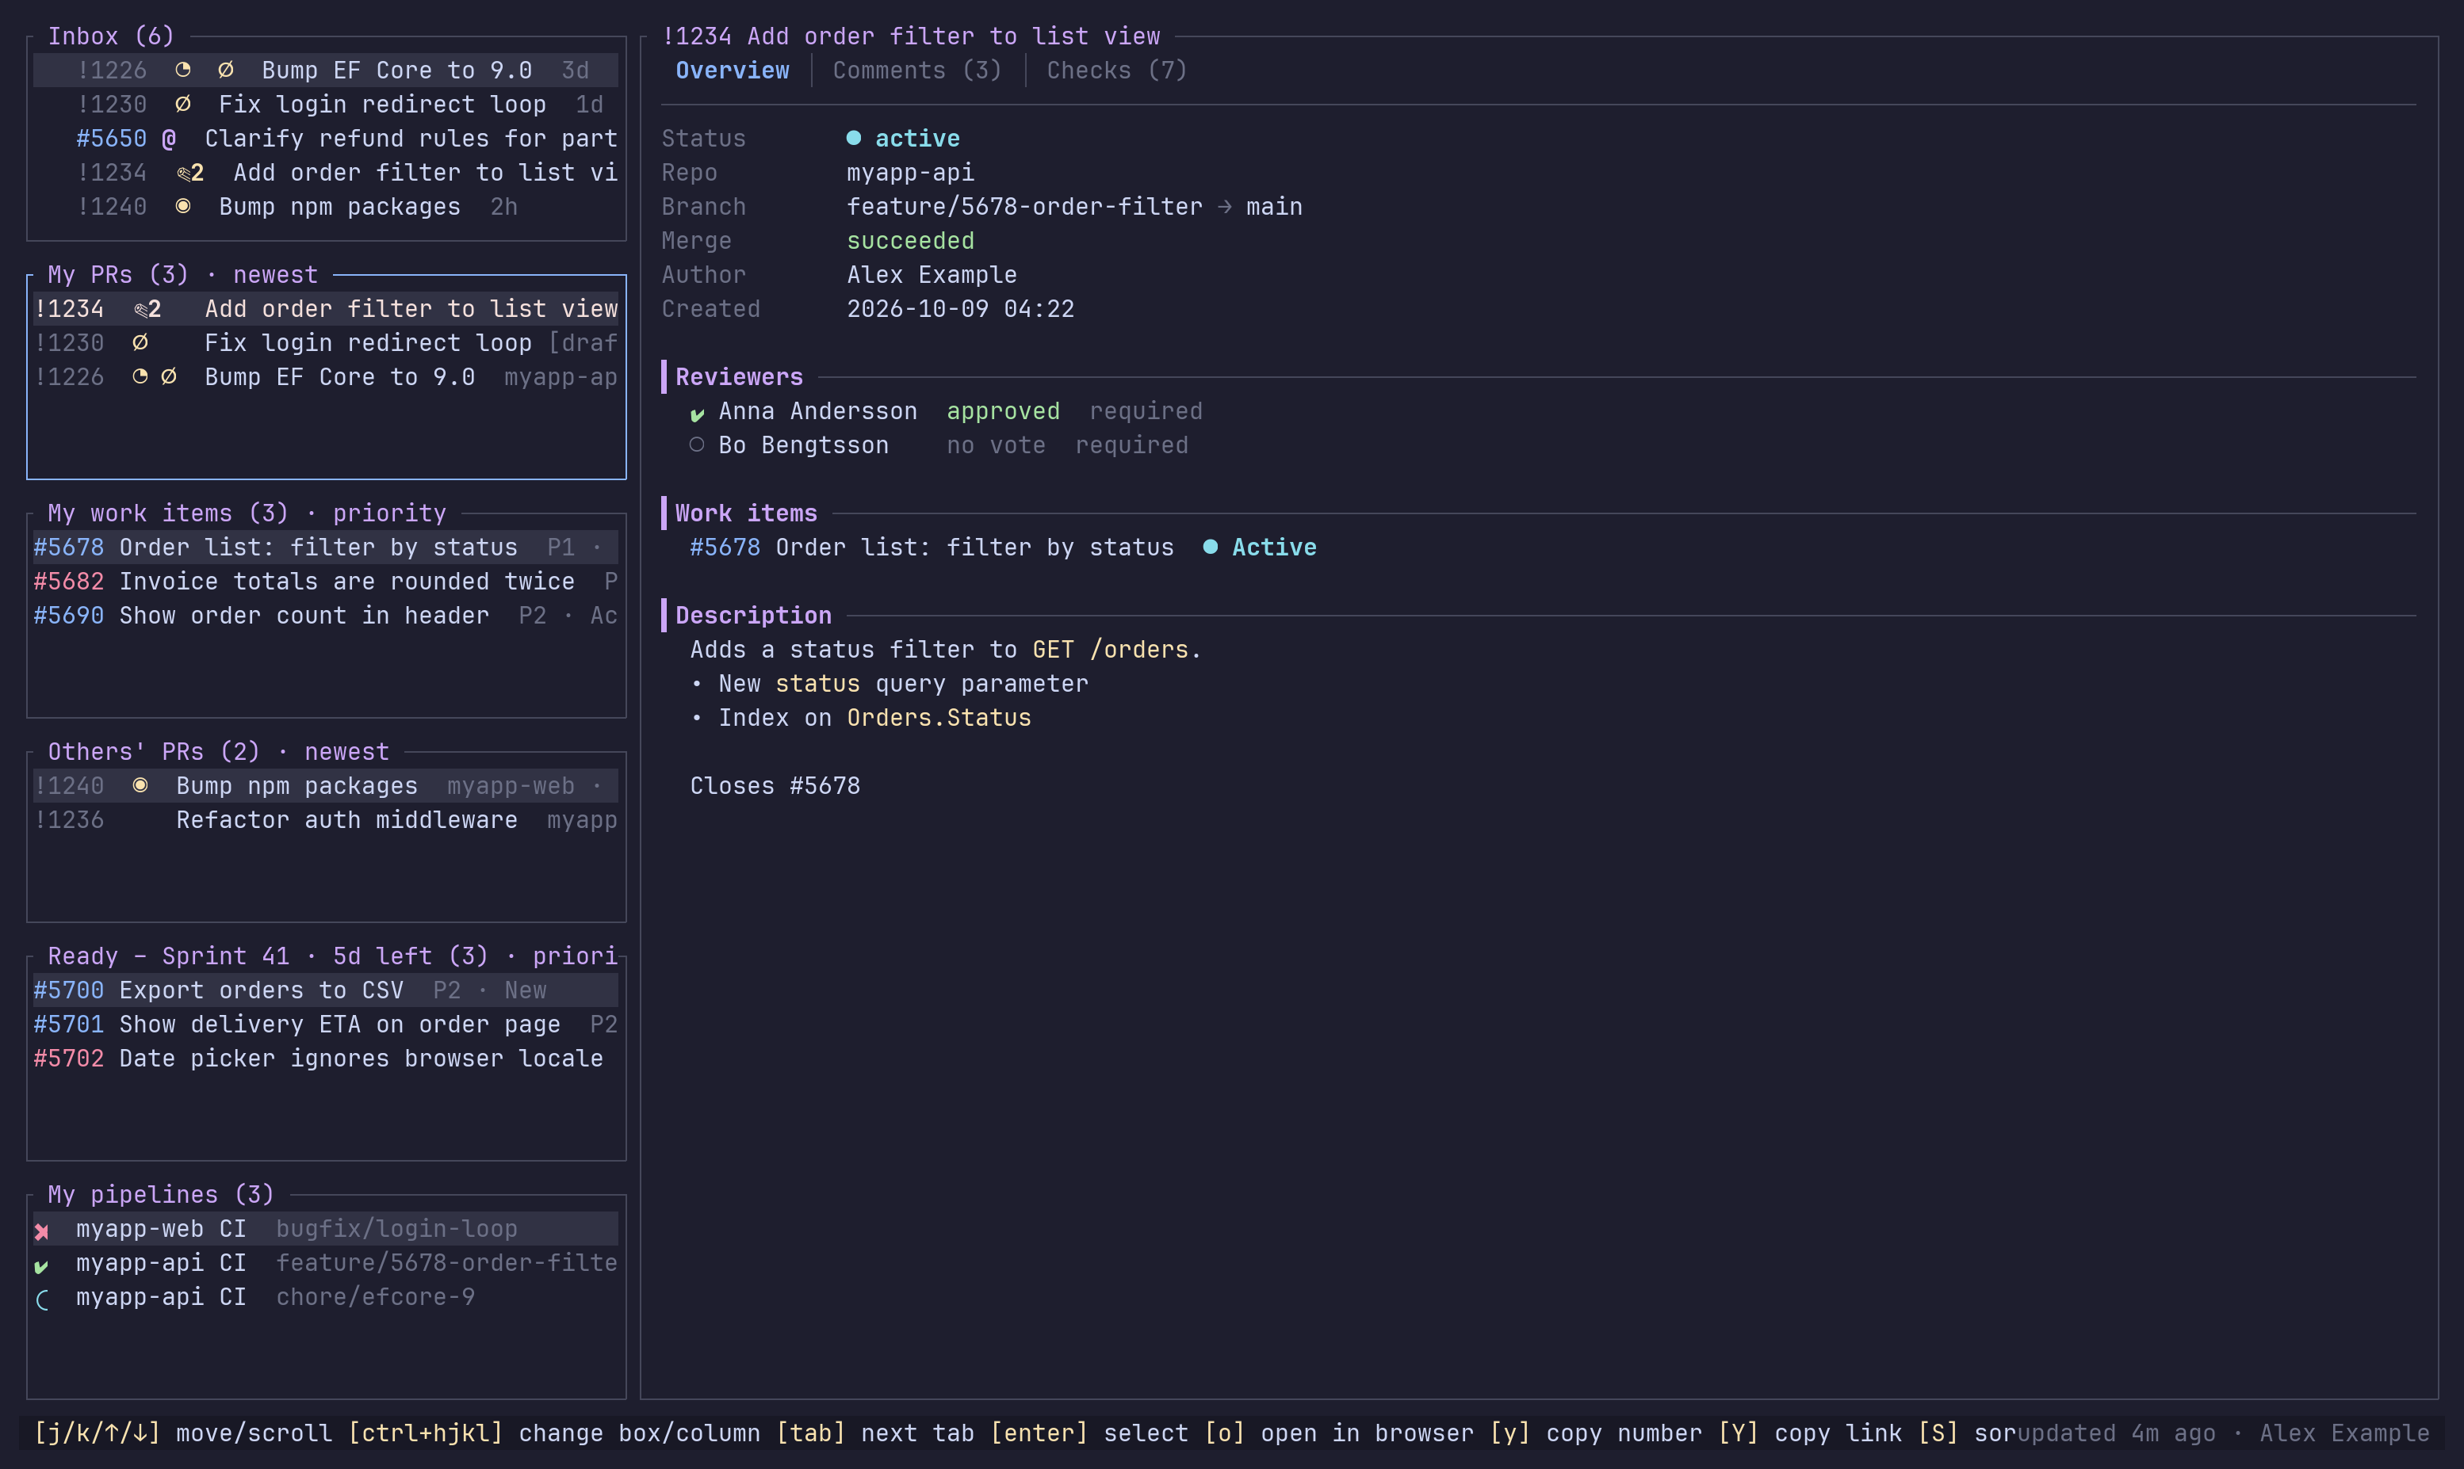Viewport: 2464px width, 1469px height.
Task: Click the '[o] open in browser' hint
Action: (x=1339, y=1433)
